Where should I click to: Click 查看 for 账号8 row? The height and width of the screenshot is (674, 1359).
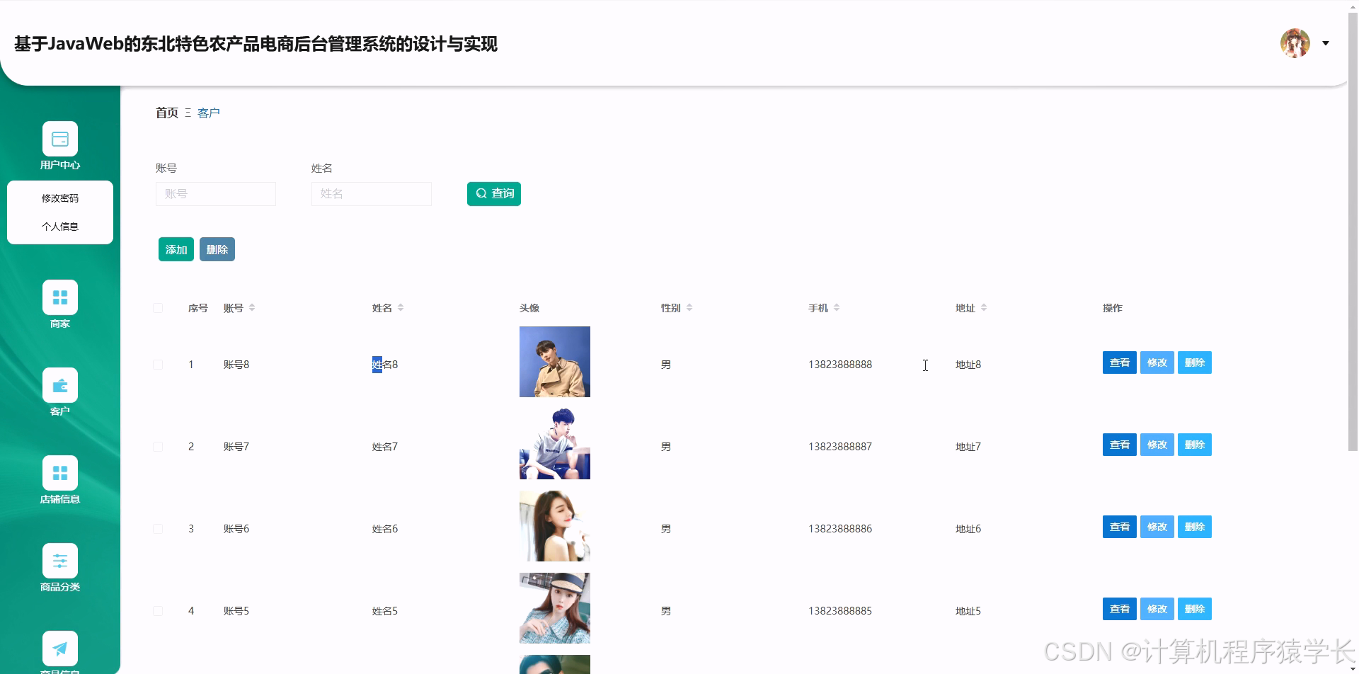(1120, 362)
